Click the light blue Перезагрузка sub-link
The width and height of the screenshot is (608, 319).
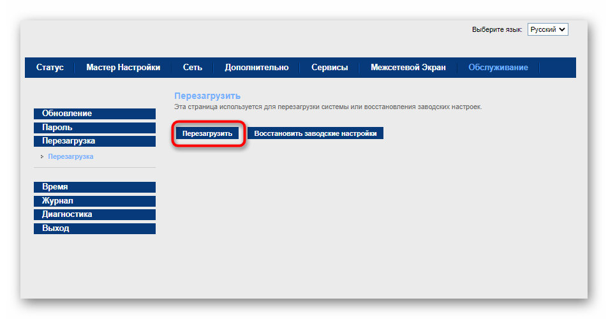pos(71,156)
